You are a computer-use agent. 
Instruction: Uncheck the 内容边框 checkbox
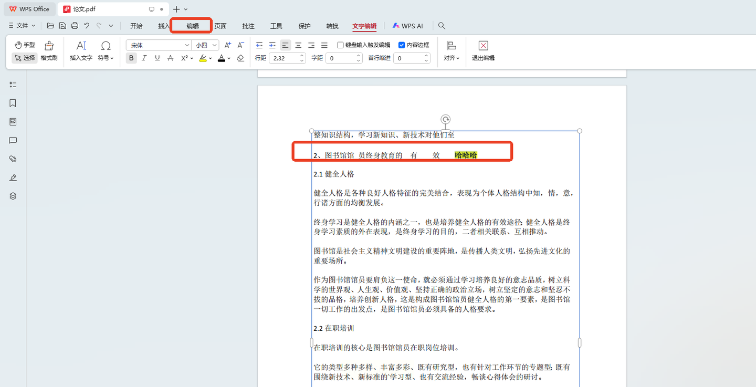pos(402,45)
